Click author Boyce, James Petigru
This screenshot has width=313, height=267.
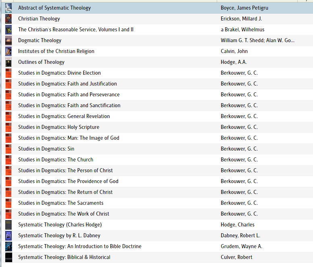[245, 8]
